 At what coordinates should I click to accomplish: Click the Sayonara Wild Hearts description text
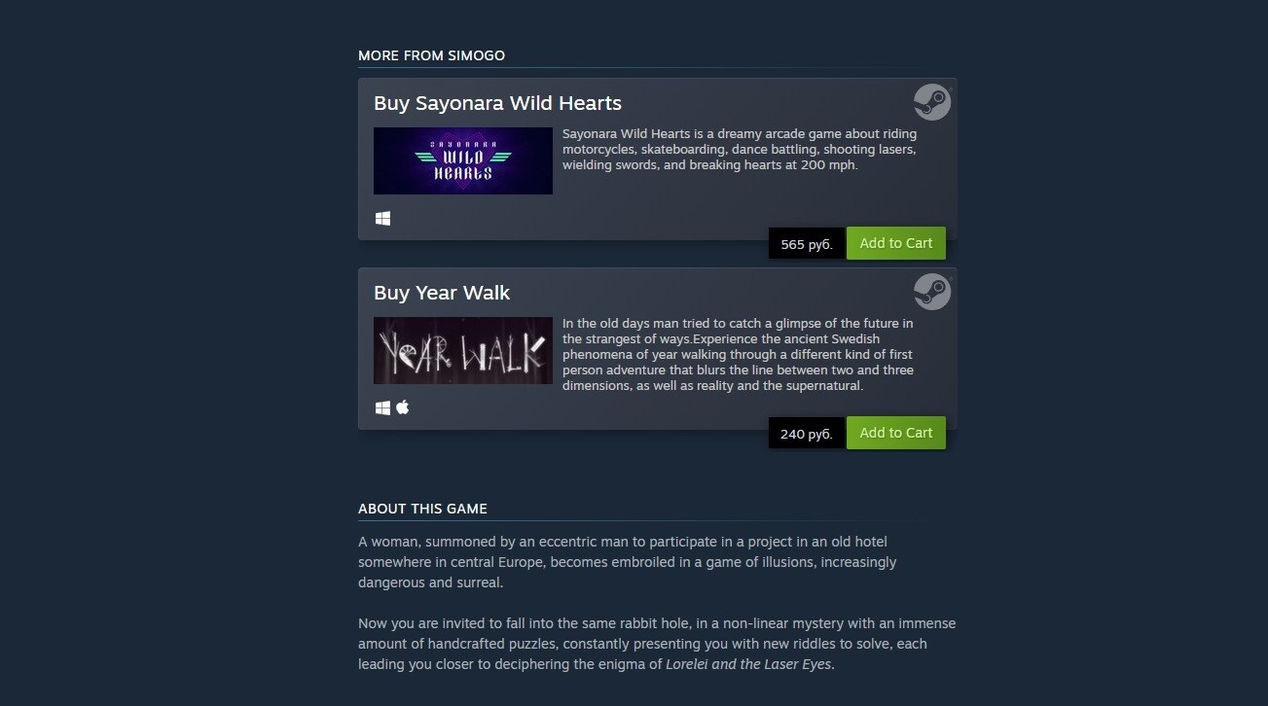pos(740,149)
